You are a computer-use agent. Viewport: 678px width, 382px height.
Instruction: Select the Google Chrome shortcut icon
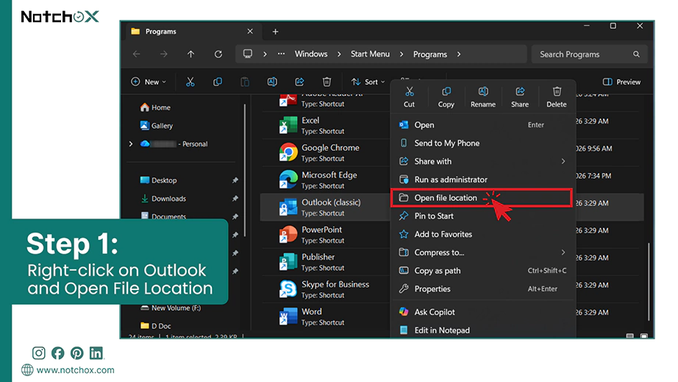pos(288,152)
